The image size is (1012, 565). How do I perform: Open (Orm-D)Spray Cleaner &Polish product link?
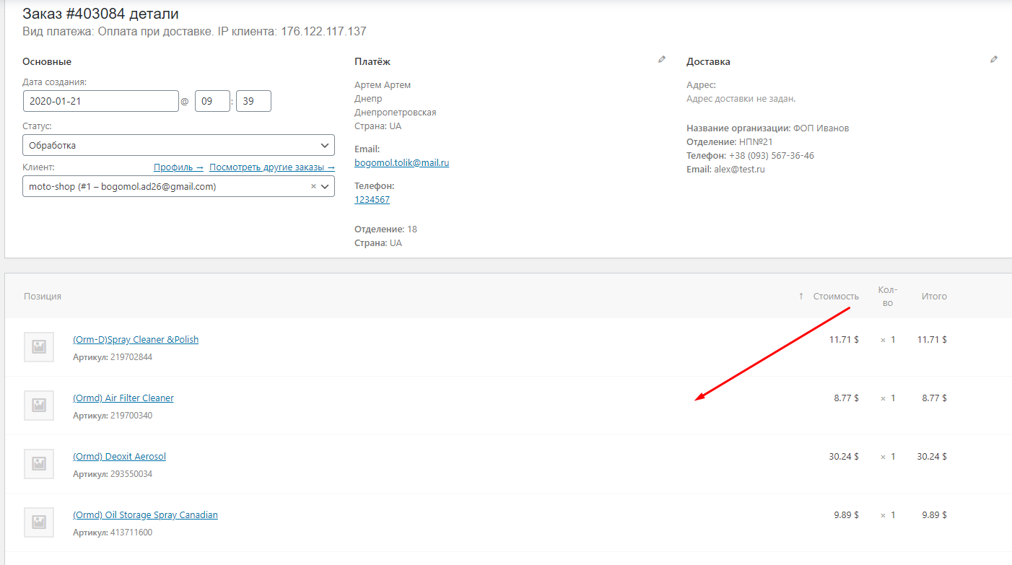click(136, 339)
